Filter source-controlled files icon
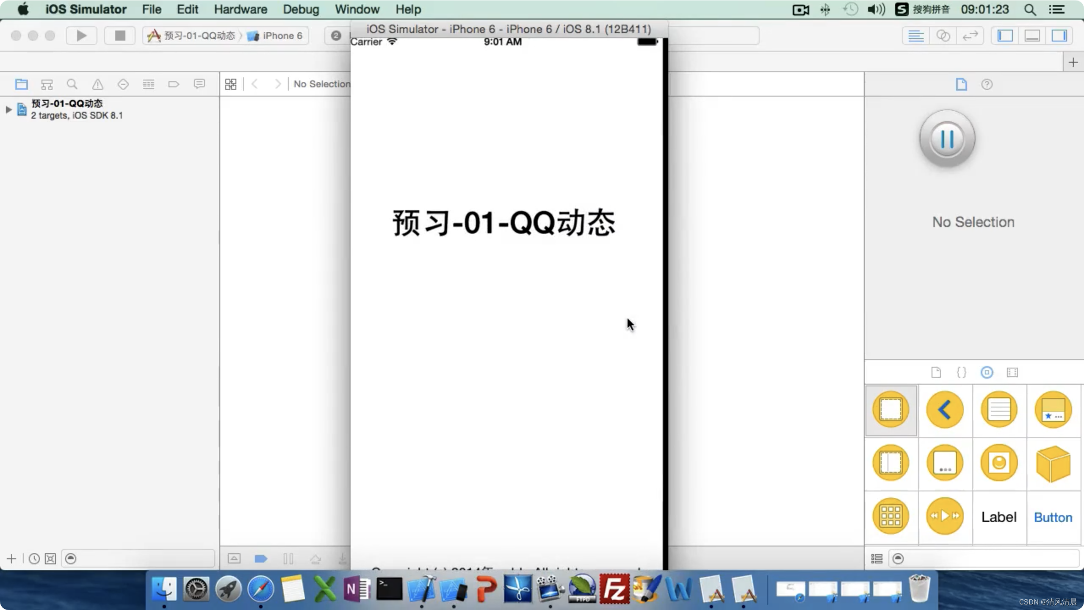 coord(50,559)
